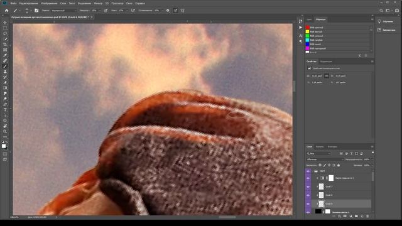This screenshot has height=226, width=402.
Task: Open the Файл menu
Action: point(13,3)
